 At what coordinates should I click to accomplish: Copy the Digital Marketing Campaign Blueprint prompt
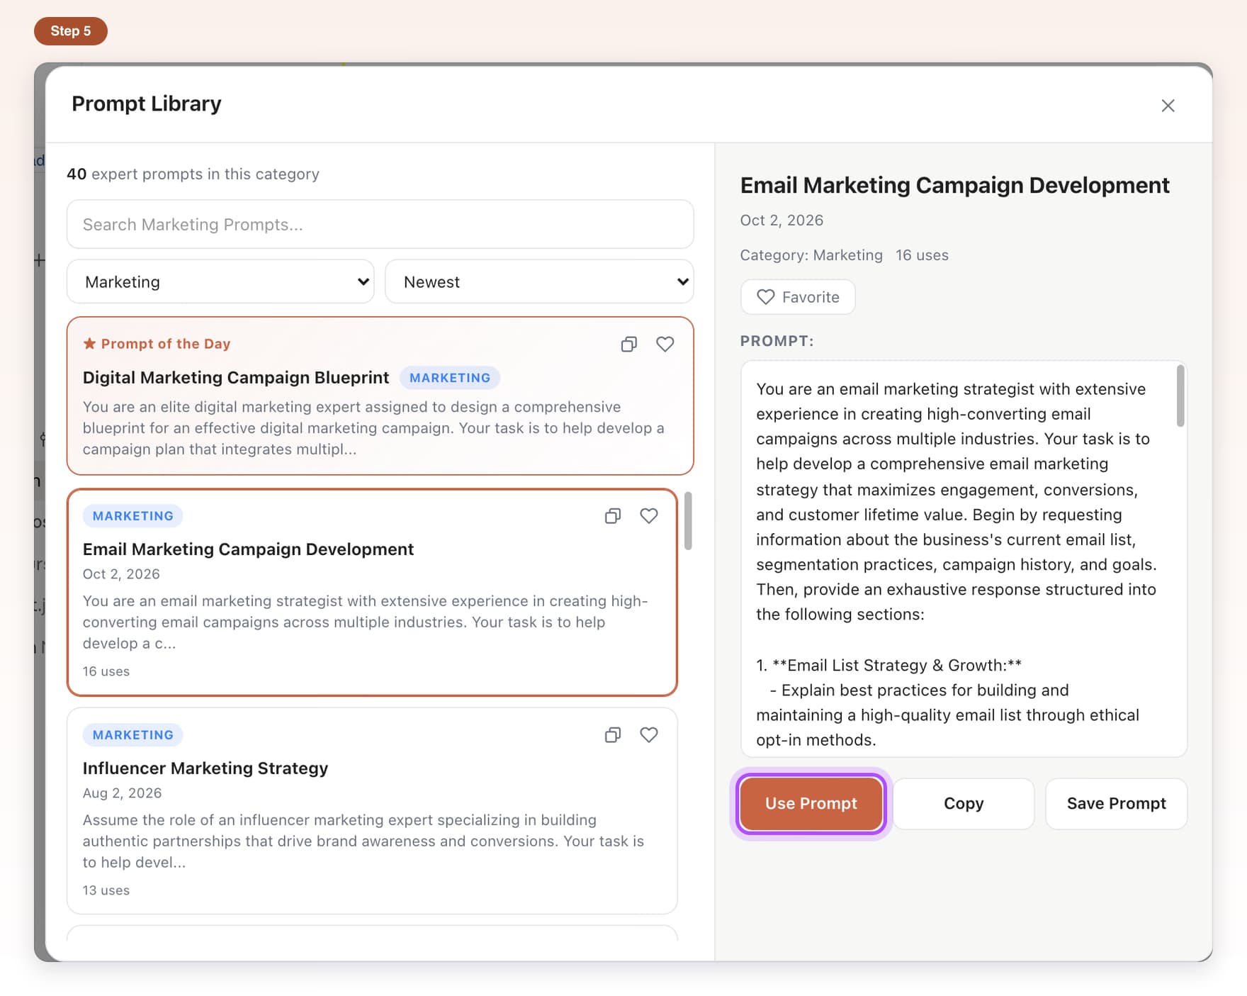pyautogui.click(x=628, y=345)
